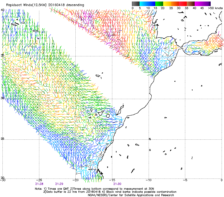Click the "Black wind barbs indicate possible contamination" note
This screenshot has width=224, height=197.
coord(141,192)
